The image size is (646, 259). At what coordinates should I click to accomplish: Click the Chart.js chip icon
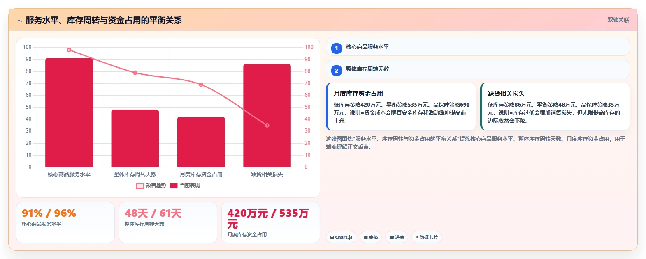(x=332, y=238)
